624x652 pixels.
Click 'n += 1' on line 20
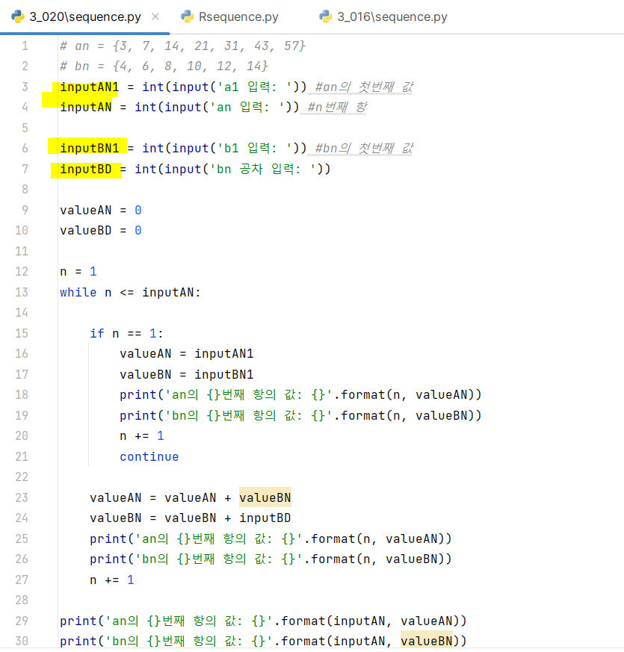click(x=142, y=435)
